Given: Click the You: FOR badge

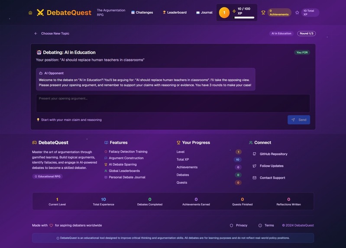Looking at the screenshot, I should coord(302,52).
